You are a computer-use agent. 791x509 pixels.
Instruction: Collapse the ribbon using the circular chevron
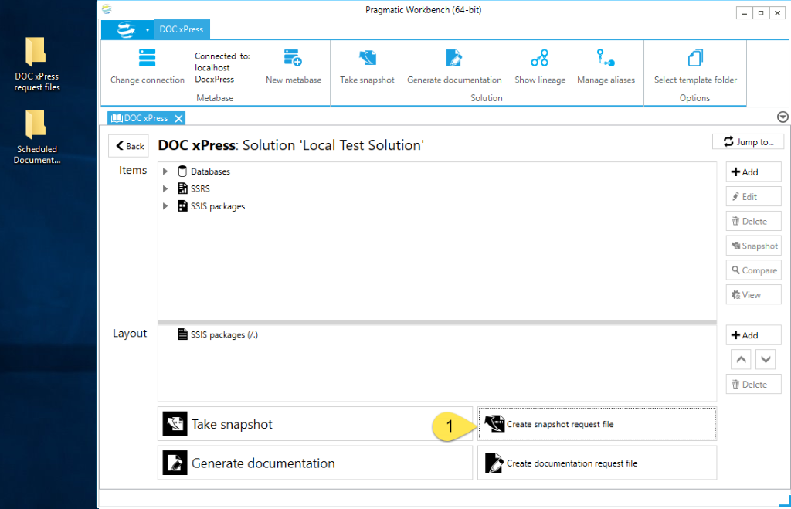782,117
